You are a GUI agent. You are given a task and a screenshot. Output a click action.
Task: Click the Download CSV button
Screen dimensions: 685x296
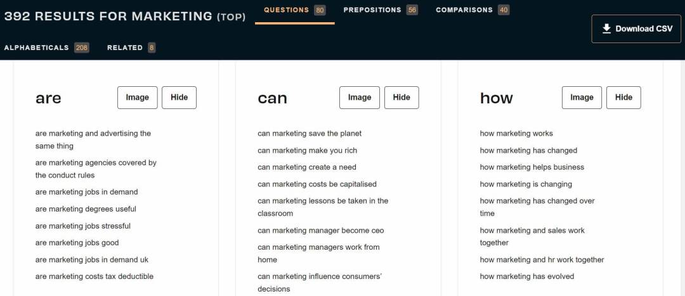click(636, 29)
